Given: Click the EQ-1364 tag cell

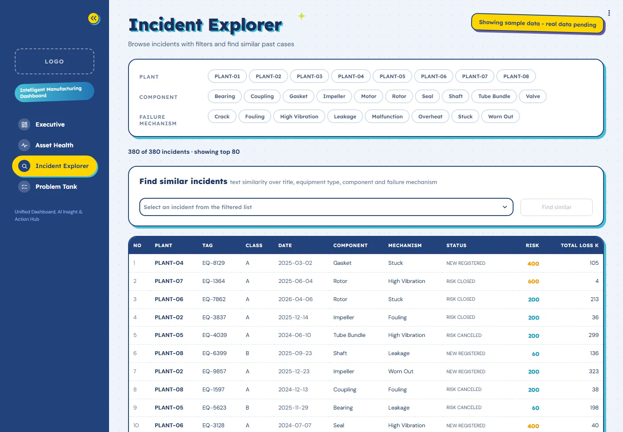Looking at the screenshot, I should click(214, 281).
